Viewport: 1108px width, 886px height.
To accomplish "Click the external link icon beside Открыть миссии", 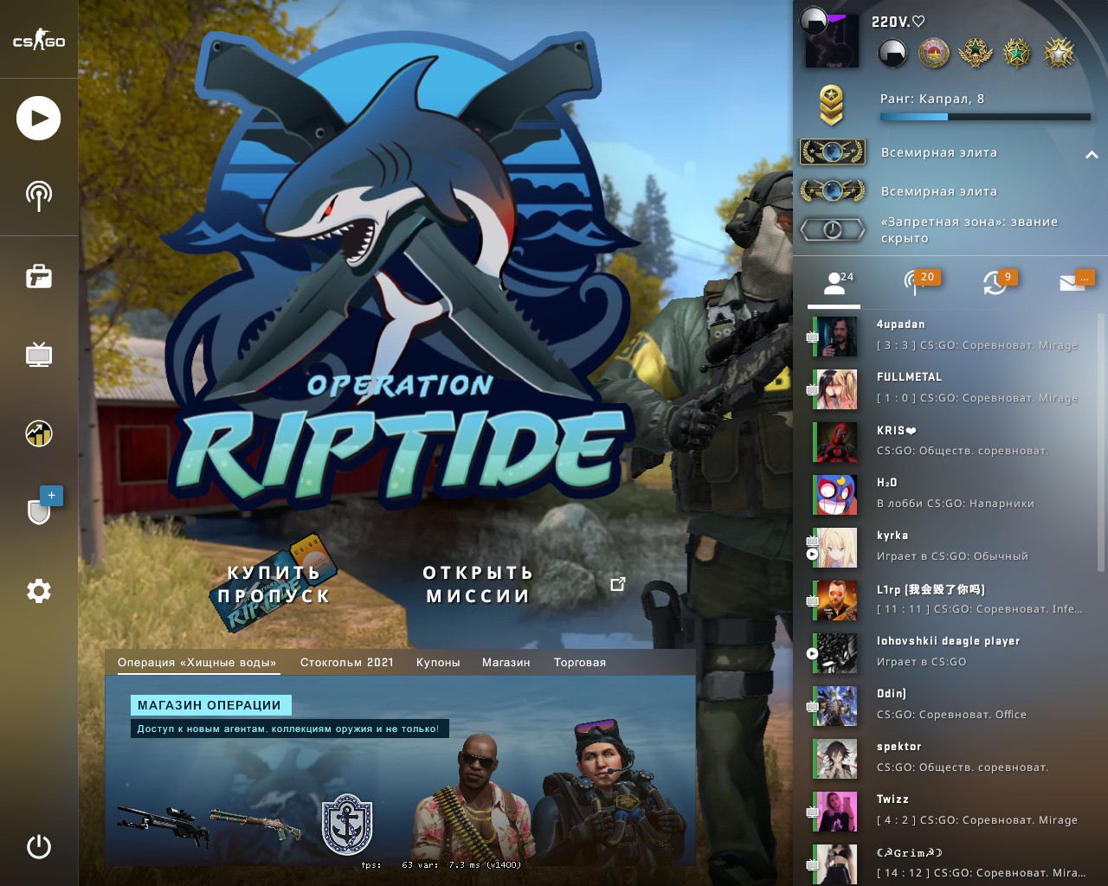I will point(618,584).
